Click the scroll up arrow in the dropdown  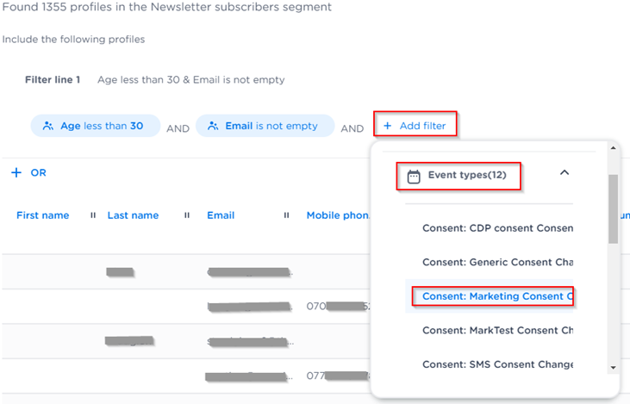(x=613, y=148)
